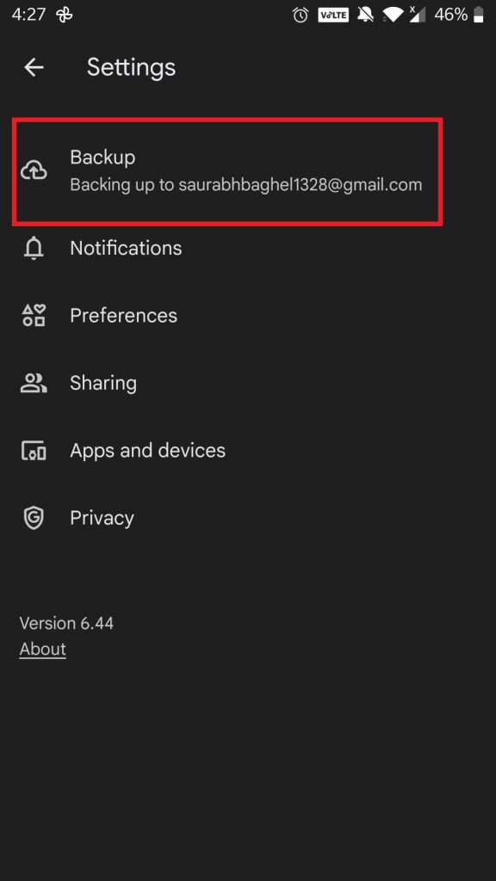Tap the Privacy shield icon

(x=34, y=517)
